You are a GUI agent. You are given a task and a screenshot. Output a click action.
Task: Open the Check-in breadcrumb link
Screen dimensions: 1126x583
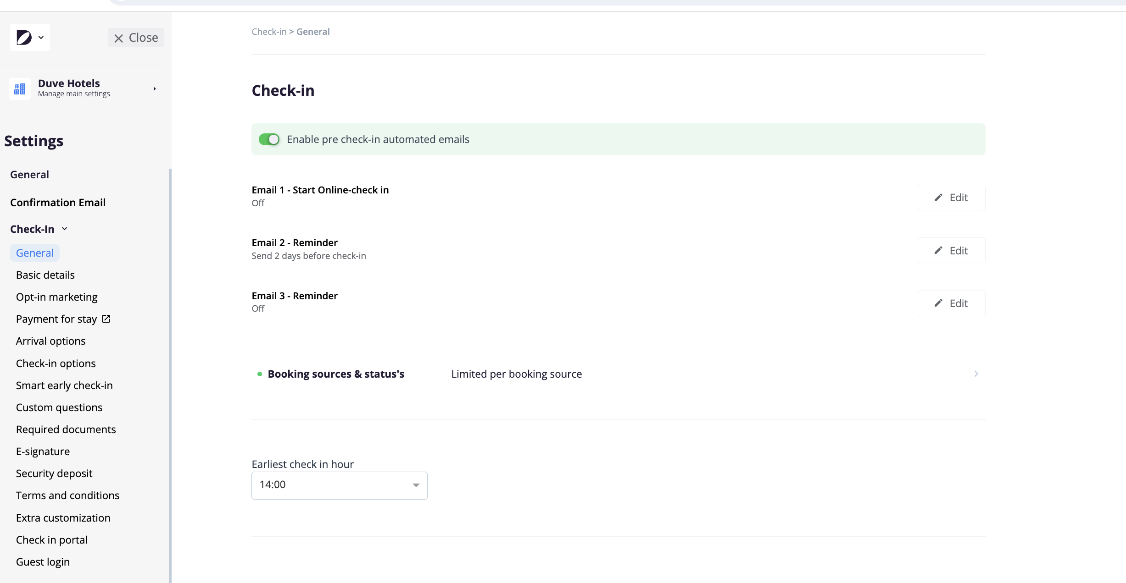pos(268,31)
